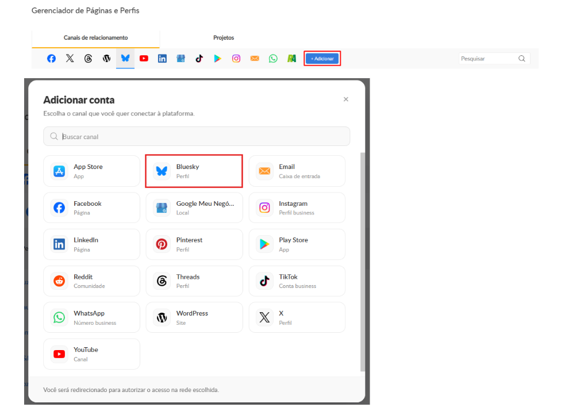This screenshot has width=561, height=411.
Task: Choose the X Perfil channel card
Action: click(x=297, y=317)
